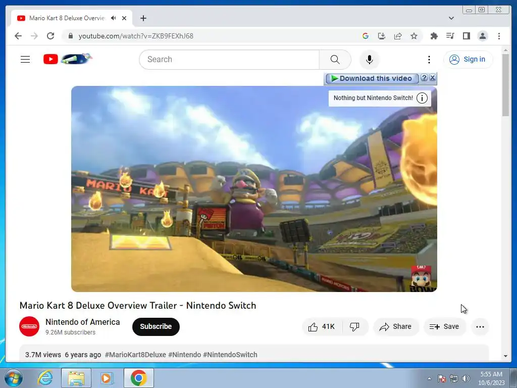Expand Chrome tab search chevron
This screenshot has width=517, height=388.
click(x=451, y=18)
